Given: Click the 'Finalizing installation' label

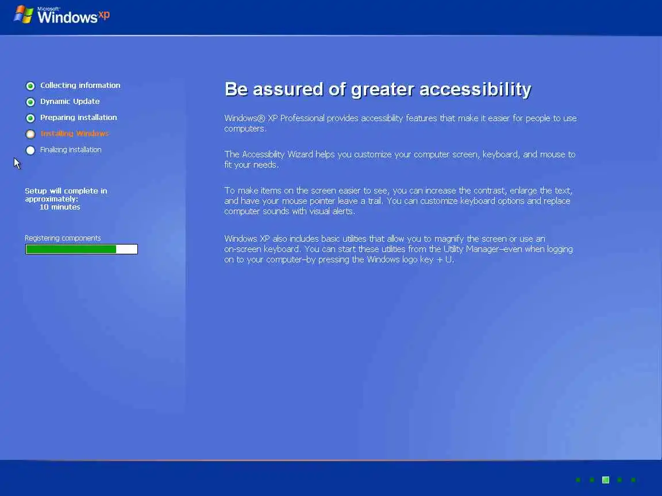Looking at the screenshot, I should click(71, 150).
